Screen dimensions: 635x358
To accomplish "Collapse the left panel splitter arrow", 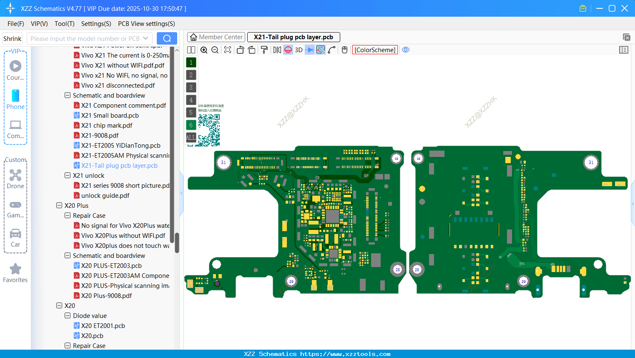I will click(181, 193).
